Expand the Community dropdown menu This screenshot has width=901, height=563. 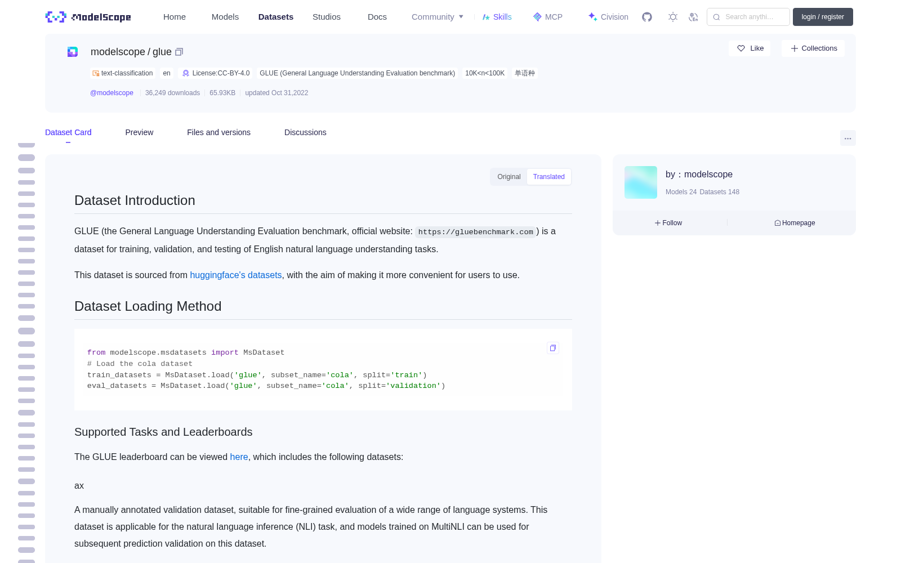click(438, 17)
